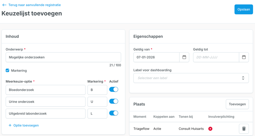Turn off Urine onderzoek Actief toggle
This screenshot has height=136, width=255.
114,101
